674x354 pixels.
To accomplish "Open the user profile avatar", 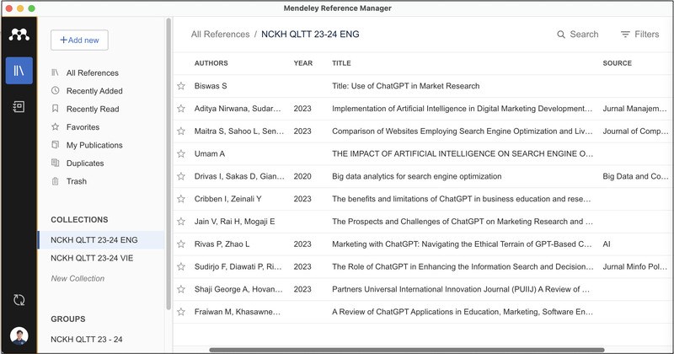I will coord(19,336).
